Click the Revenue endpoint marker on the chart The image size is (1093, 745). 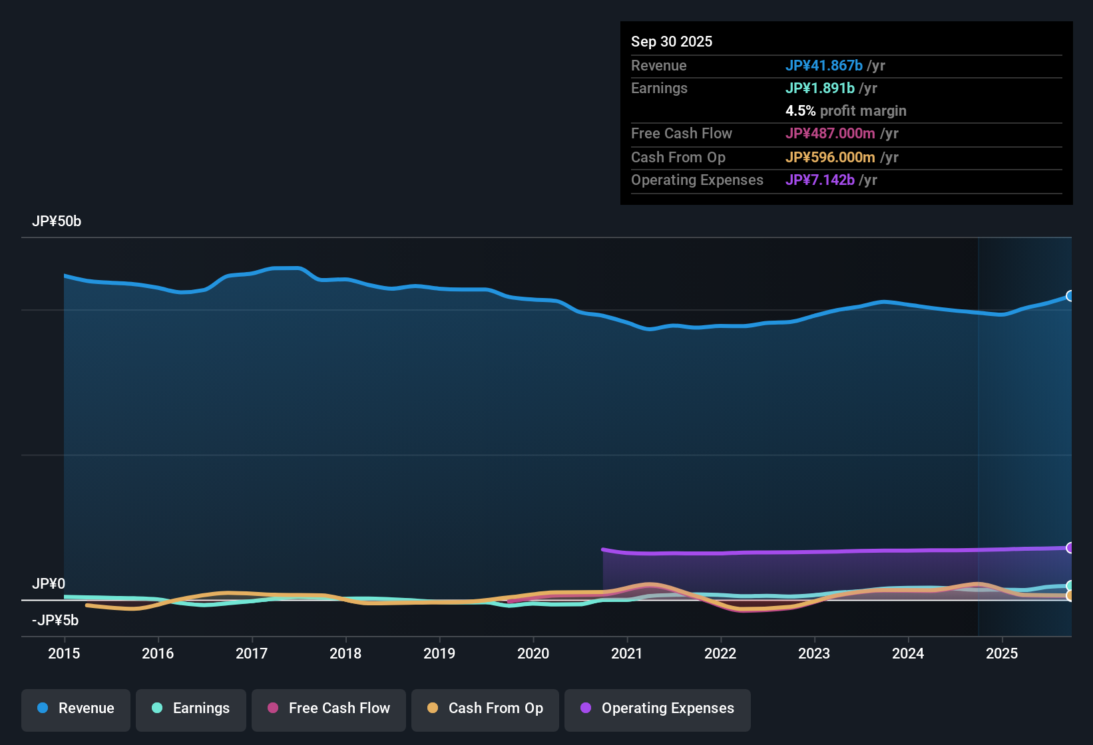click(x=1070, y=296)
